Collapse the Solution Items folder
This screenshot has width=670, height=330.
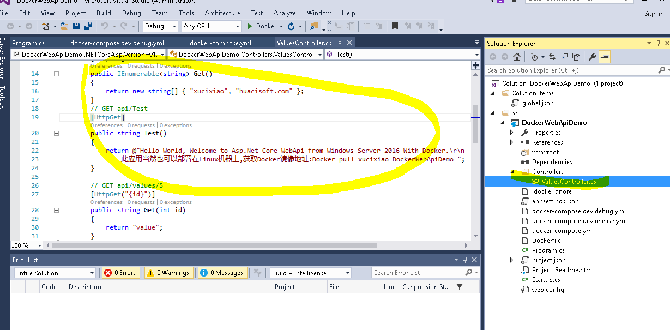[492, 93]
